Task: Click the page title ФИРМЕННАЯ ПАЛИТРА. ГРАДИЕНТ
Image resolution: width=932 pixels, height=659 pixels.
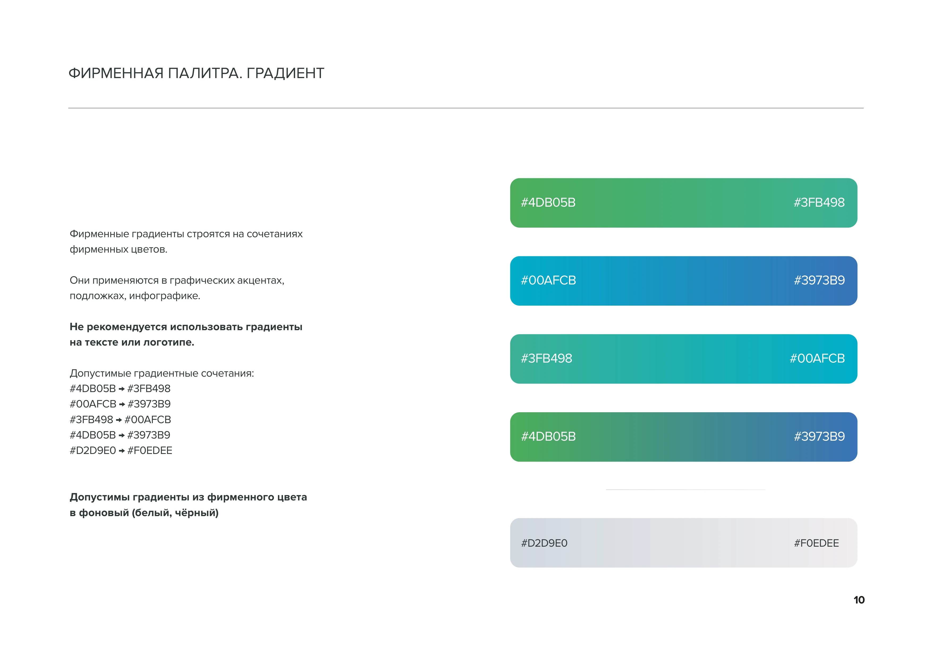Action: 196,74
